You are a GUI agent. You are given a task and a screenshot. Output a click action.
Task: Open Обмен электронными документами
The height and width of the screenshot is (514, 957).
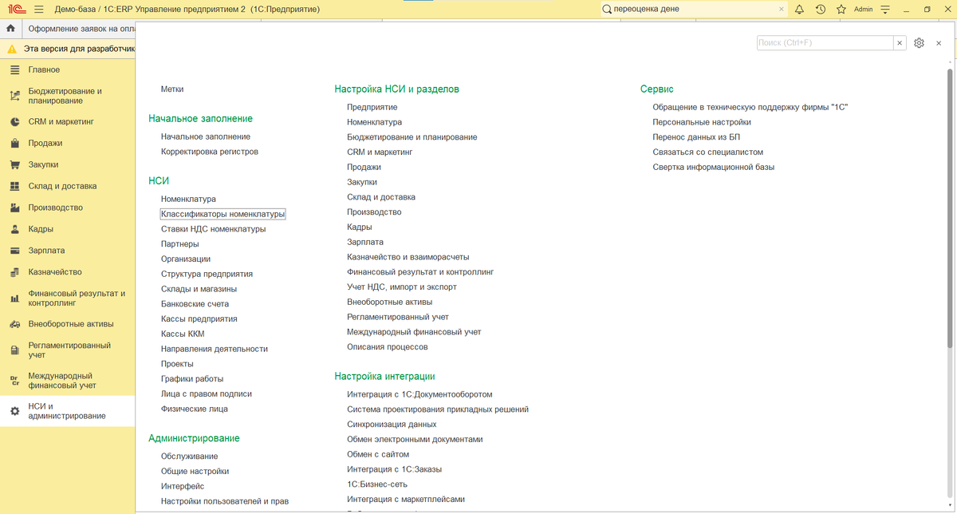click(x=415, y=440)
